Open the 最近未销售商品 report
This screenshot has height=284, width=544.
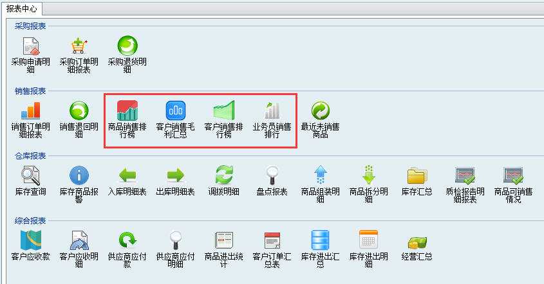point(320,110)
